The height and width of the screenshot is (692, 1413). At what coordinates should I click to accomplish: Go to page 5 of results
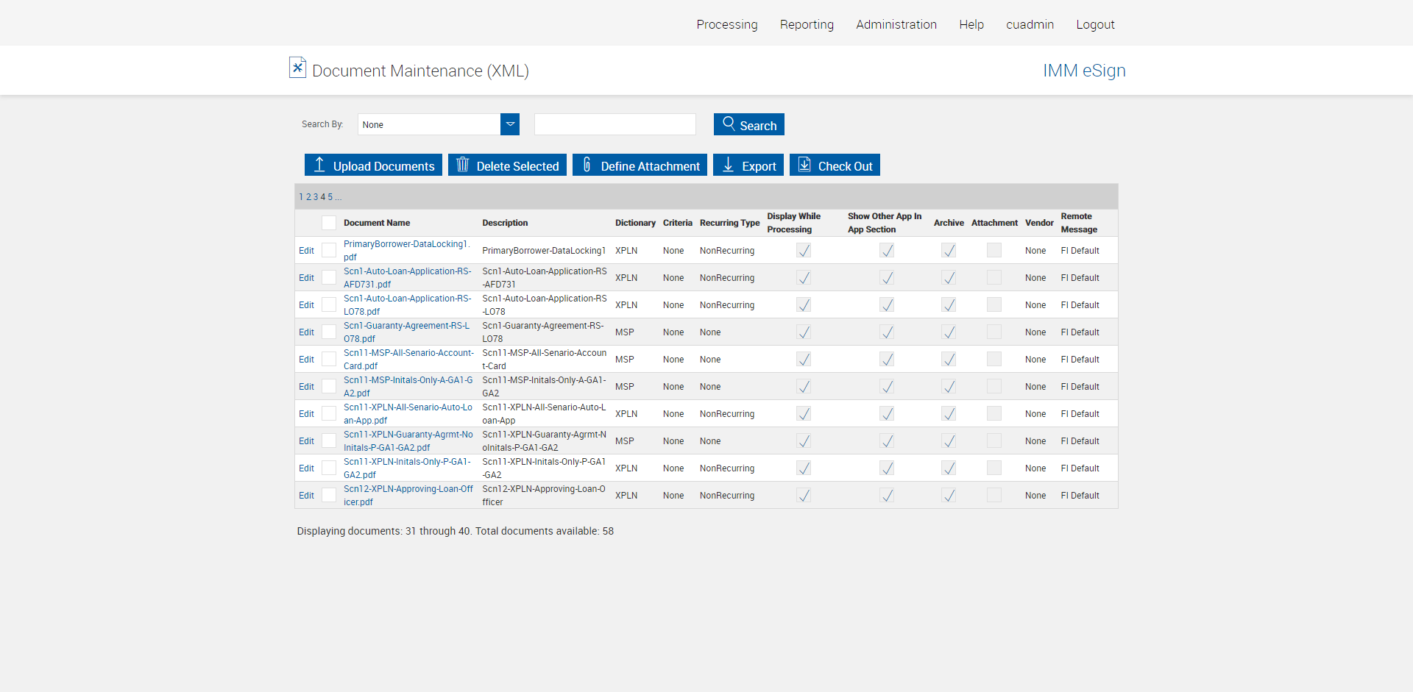point(330,197)
